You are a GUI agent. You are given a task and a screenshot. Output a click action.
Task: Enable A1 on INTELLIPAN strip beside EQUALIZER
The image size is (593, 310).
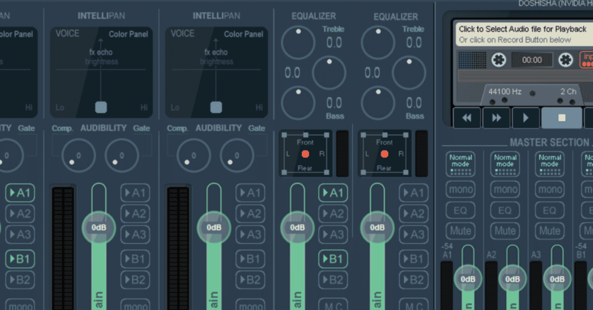(250, 192)
